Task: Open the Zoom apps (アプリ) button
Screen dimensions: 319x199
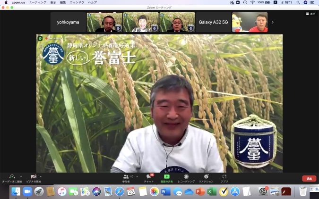Action: click(x=224, y=178)
